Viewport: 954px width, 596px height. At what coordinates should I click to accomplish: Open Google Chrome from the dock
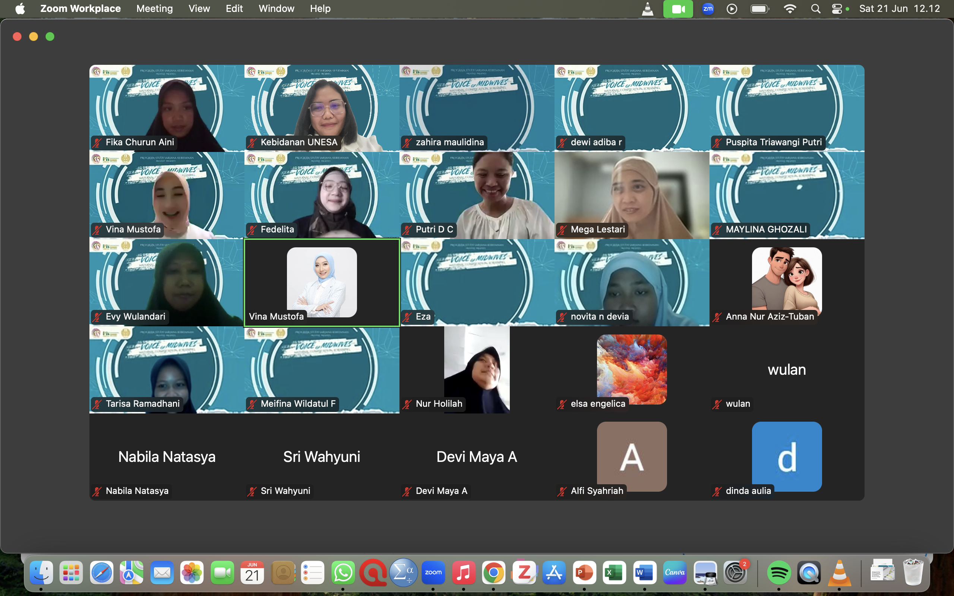pyautogui.click(x=493, y=573)
